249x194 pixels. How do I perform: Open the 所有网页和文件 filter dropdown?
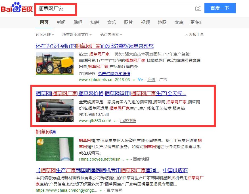[x=77, y=35]
